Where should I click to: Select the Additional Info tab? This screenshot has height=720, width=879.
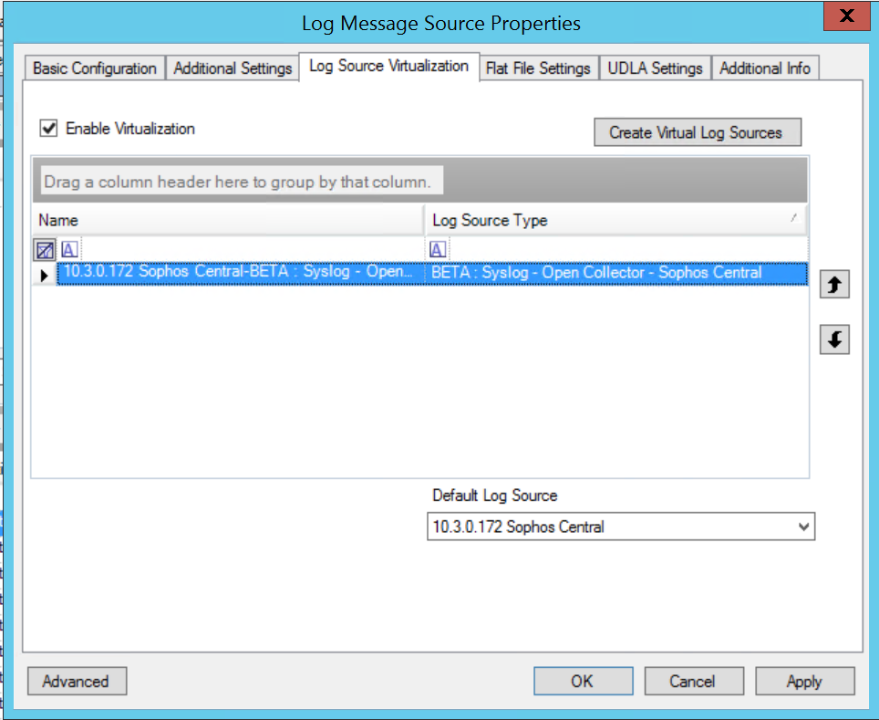(764, 68)
